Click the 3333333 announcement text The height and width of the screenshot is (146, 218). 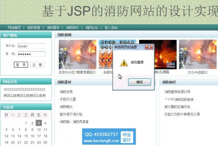point(24,90)
